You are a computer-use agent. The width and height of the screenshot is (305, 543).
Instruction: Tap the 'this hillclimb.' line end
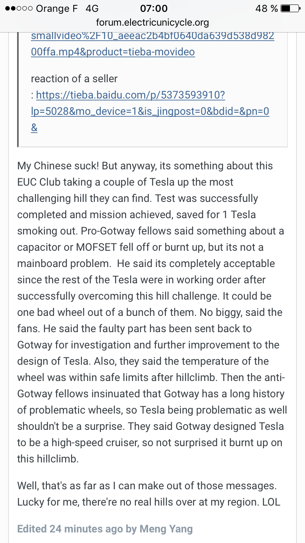(48, 459)
